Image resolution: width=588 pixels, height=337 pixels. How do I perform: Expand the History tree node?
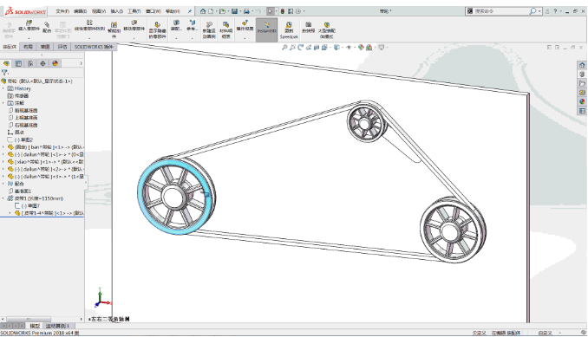[3, 88]
